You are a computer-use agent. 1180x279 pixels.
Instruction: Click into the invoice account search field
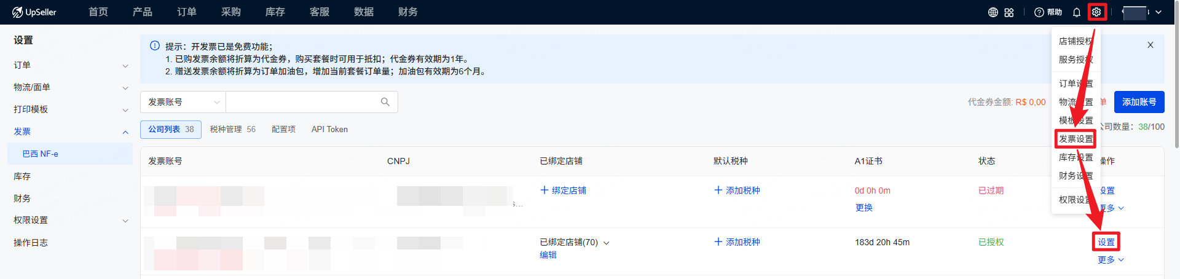point(301,102)
